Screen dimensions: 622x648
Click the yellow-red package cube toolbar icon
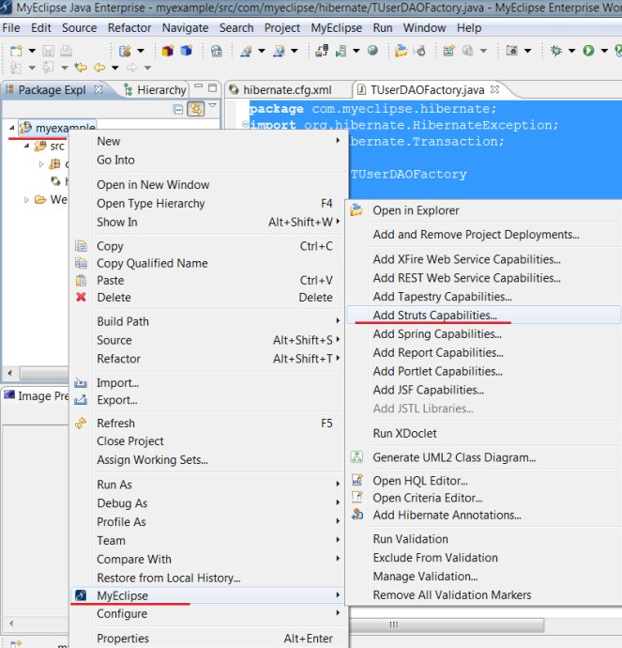167,51
